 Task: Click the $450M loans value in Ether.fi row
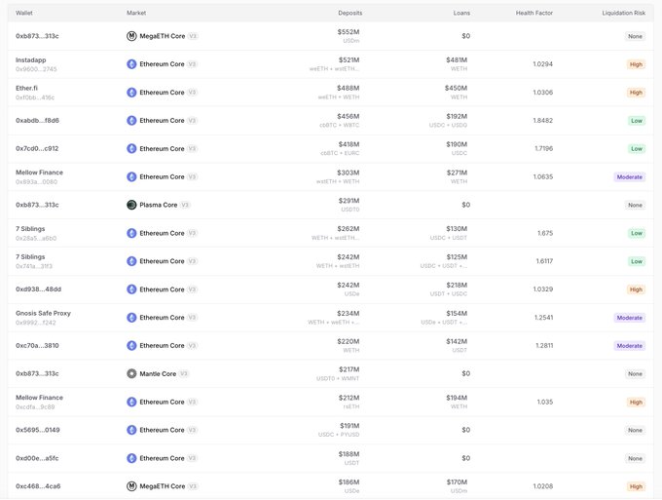point(456,88)
